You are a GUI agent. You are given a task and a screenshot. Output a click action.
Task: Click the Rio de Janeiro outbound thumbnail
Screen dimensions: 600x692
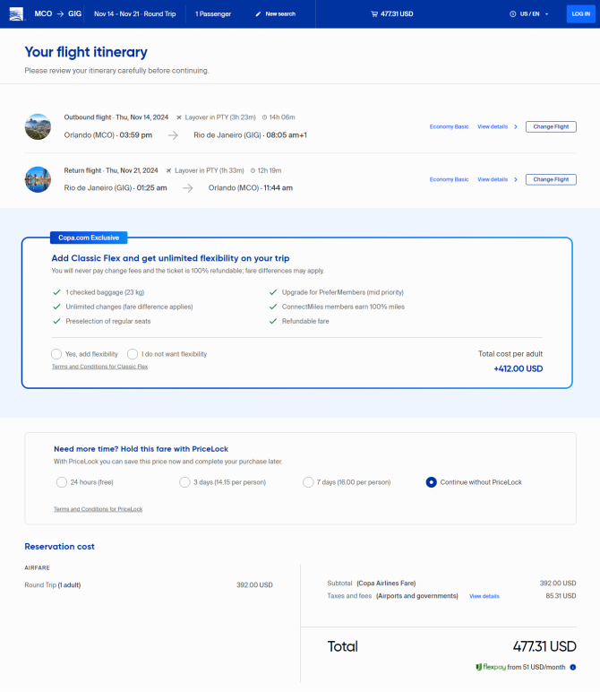38,126
